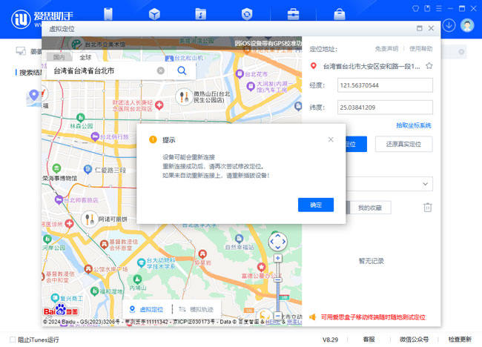482x347 pixels.
Task: Open the toolbox briefcase icon
Action: 293,14
